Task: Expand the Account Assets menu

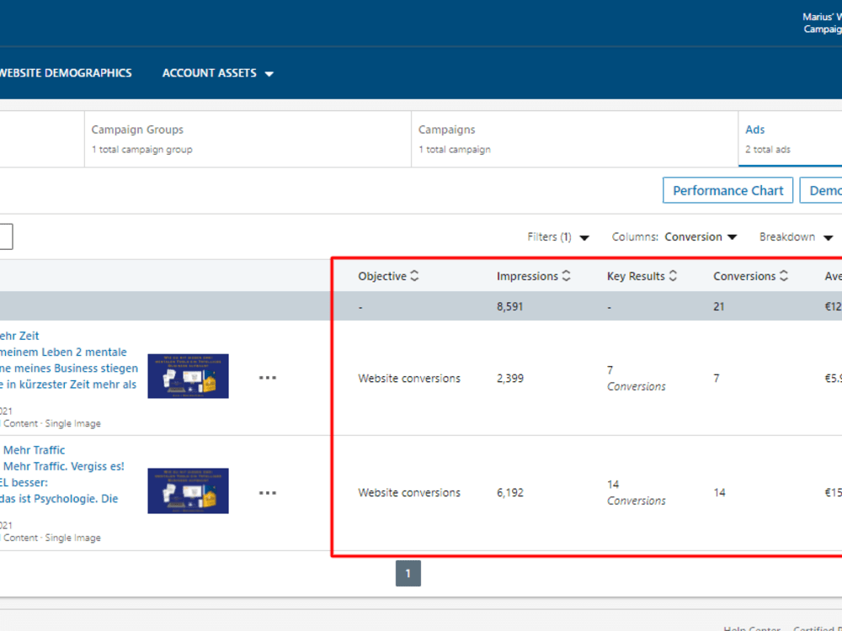Action: (218, 73)
